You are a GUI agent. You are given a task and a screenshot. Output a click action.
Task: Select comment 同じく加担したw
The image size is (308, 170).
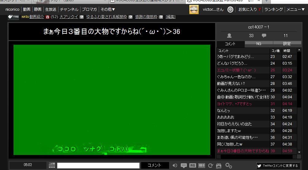257,144
